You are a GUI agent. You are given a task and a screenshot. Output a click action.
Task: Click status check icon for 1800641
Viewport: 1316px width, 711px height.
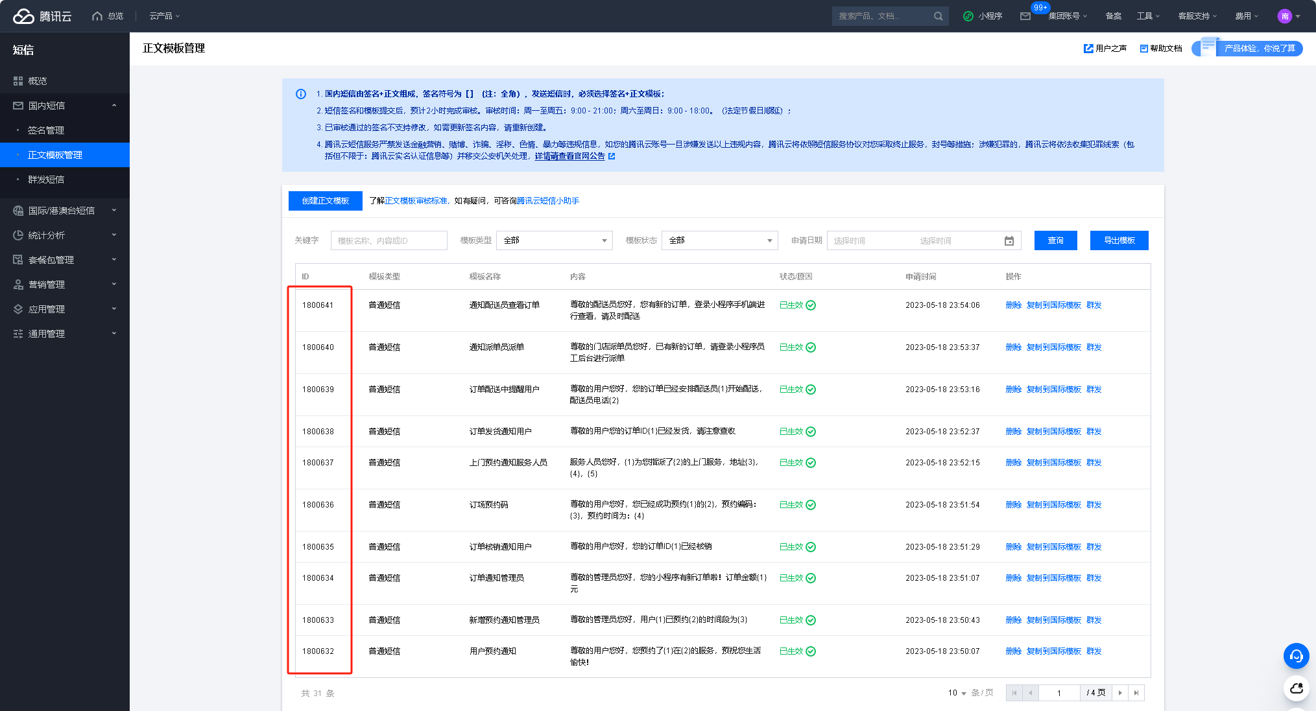(811, 305)
